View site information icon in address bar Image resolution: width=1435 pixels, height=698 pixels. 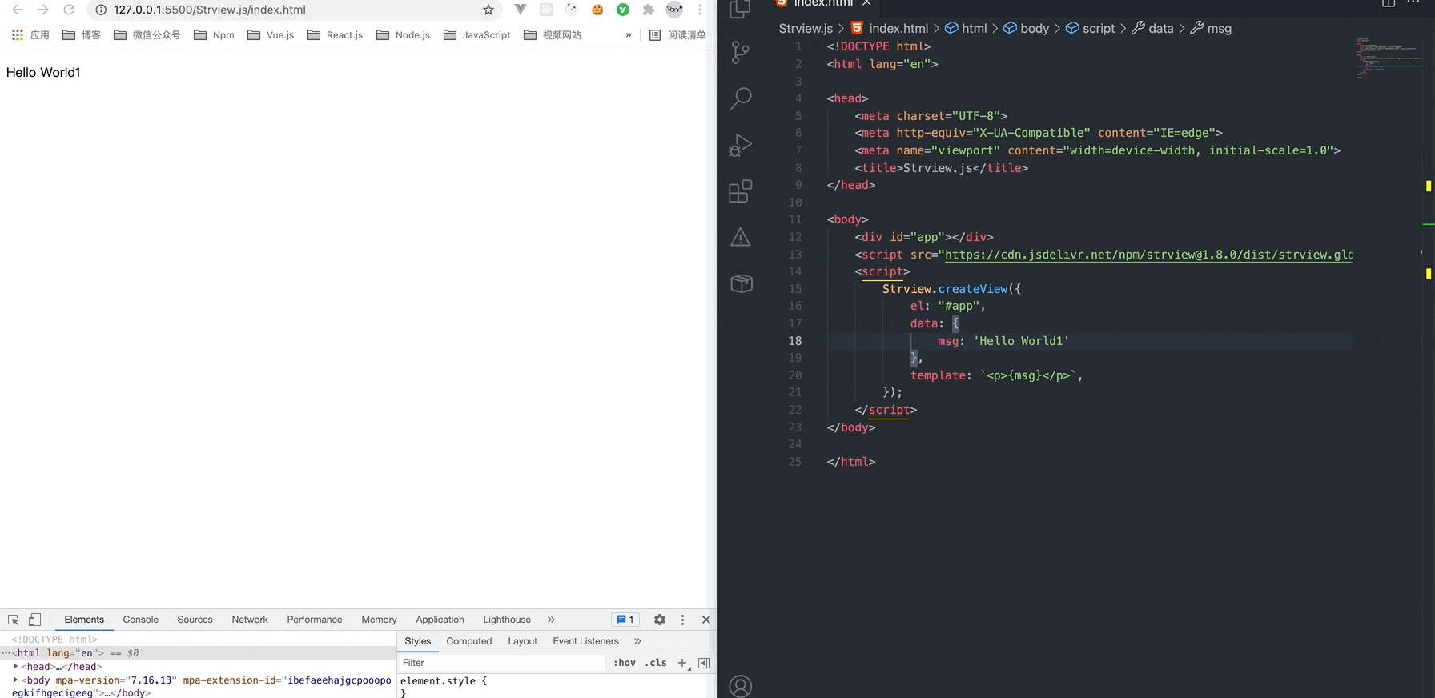(x=101, y=10)
